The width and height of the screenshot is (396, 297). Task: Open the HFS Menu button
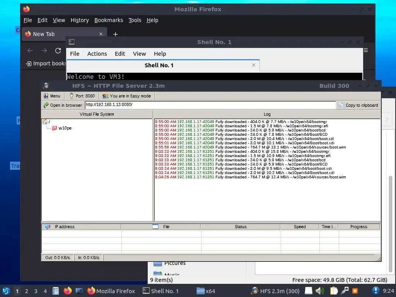(x=52, y=96)
